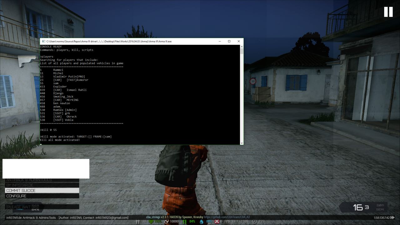Click the 'FPS: 33' status readout
This screenshot has width=400, height=225.
[x=229, y=222]
